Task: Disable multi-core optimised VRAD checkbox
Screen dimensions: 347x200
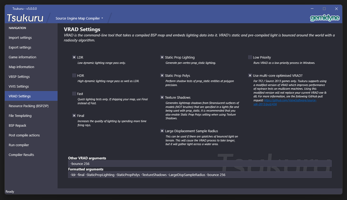Action: coord(250,75)
